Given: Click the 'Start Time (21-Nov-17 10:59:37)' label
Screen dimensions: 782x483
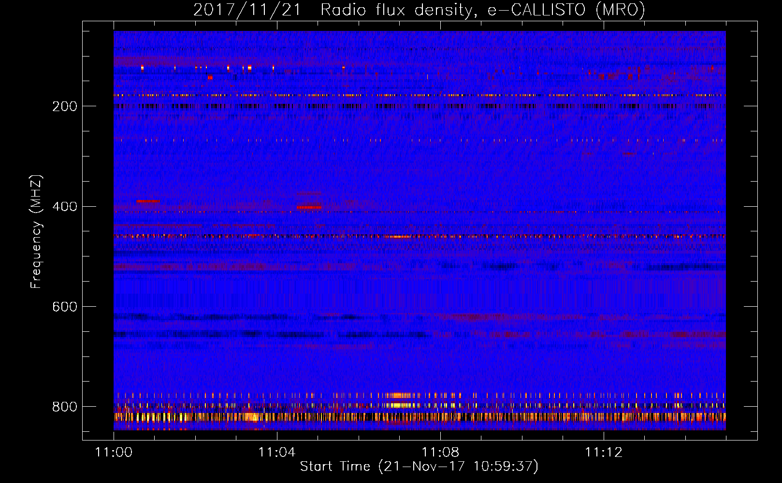Looking at the screenshot, I should coord(419,467).
